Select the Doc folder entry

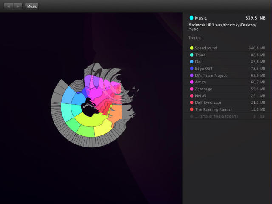pos(198,62)
